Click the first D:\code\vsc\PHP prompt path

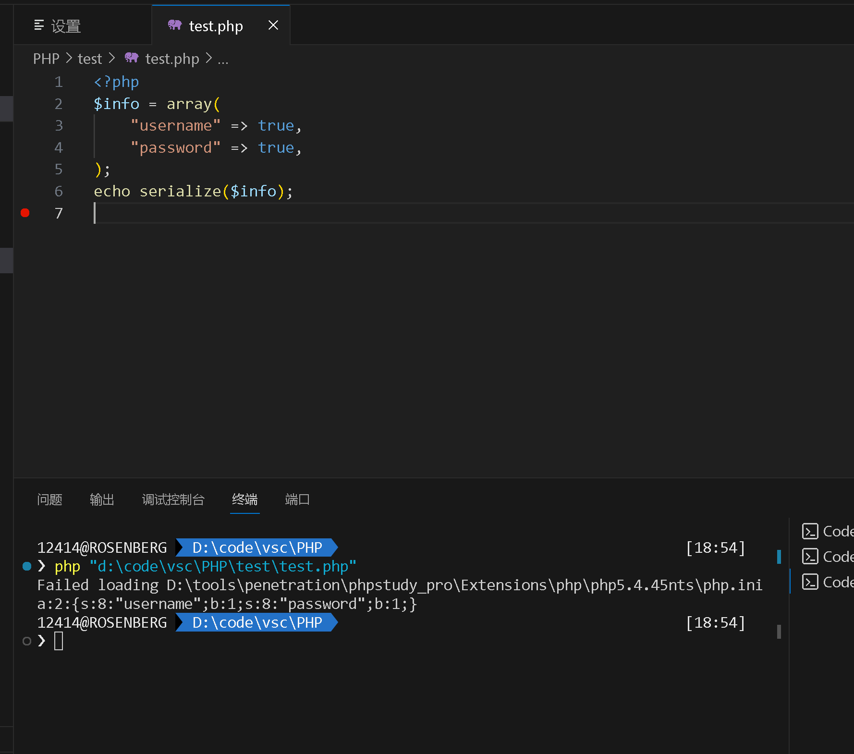tap(257, 547)
